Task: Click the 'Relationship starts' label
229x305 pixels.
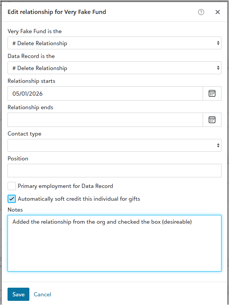Action: 31,81
